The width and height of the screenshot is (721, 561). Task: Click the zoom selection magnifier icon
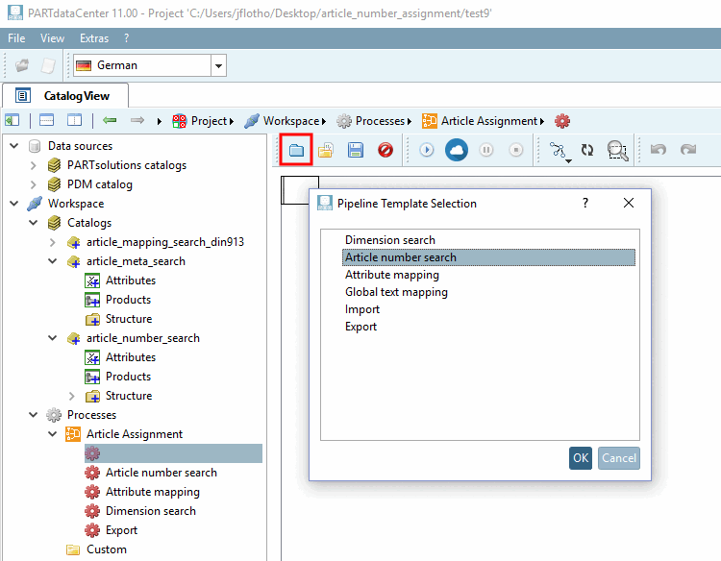pos(617,150)
